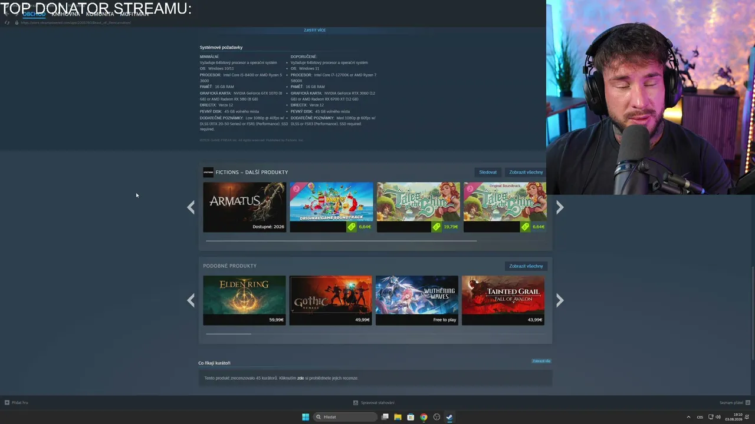The width and height of the screenshot is (755, 424).
Task: Open the Windows Start menu
Action: [x=306, y=417]
